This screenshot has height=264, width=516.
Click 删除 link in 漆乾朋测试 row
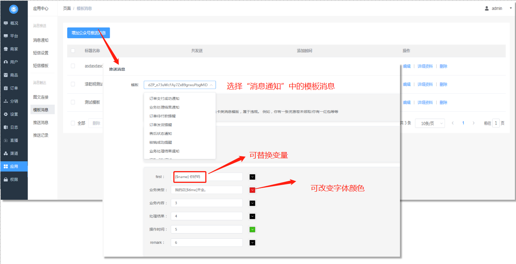(x=443, y=84)
